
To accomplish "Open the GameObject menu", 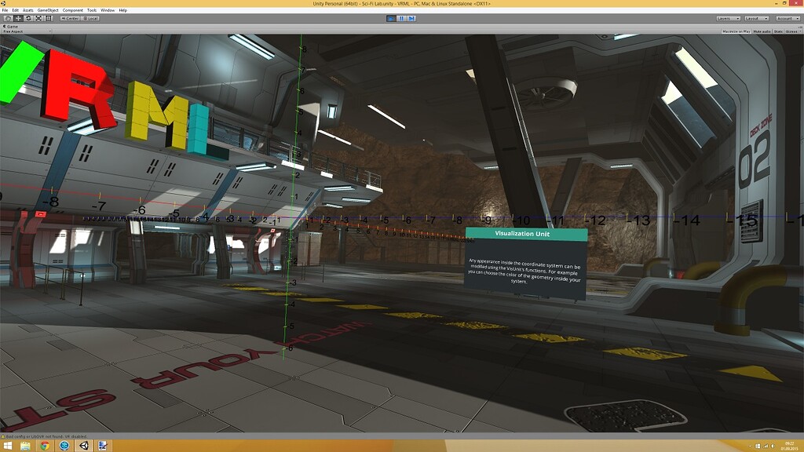I will tap(49, 12).
